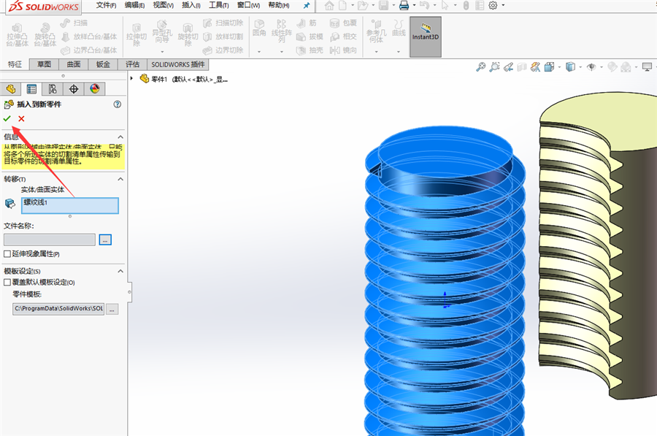Collapse the 信息 section
Image resolution: width=657 pixels, height=436 pixels.
click(x=120, y=137)
